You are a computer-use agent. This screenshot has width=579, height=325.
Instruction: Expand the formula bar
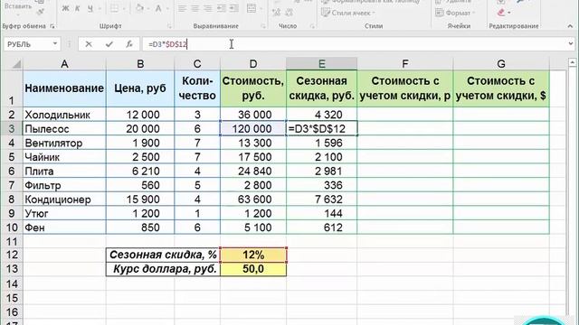coord(571,44)
